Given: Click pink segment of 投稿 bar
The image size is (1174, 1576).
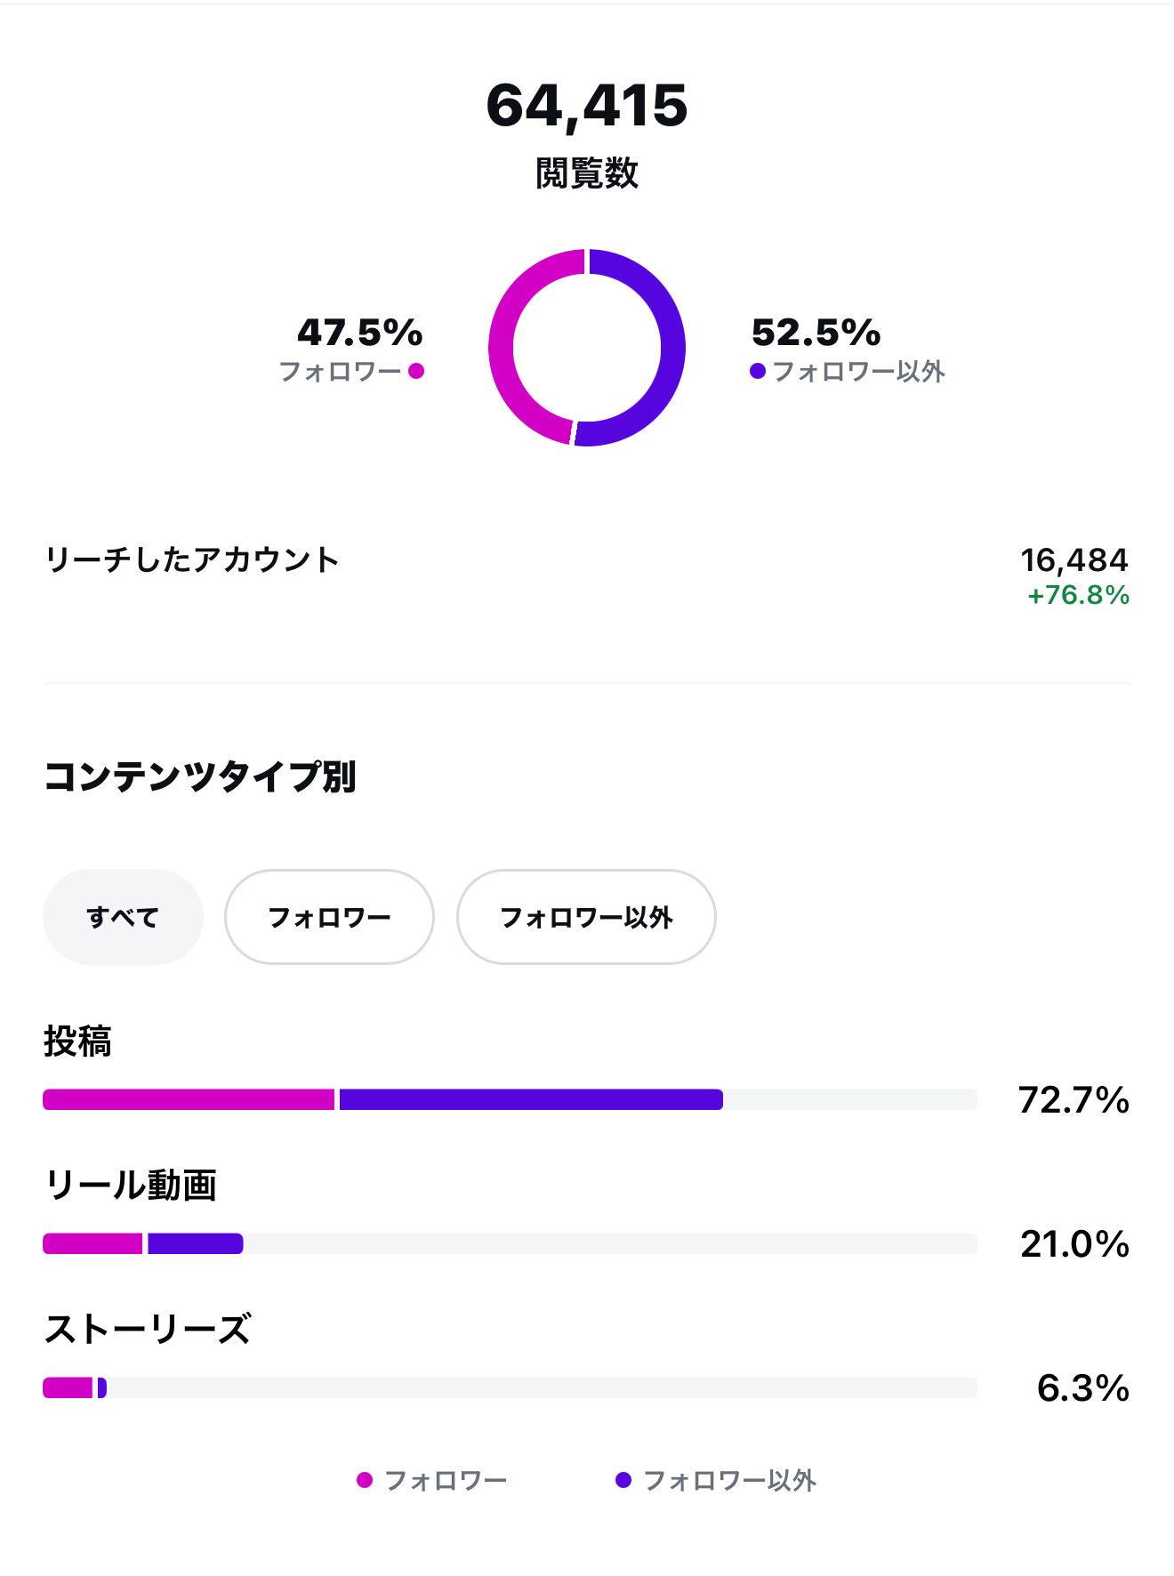Looking at the screenshot, I should point(189,1099).
